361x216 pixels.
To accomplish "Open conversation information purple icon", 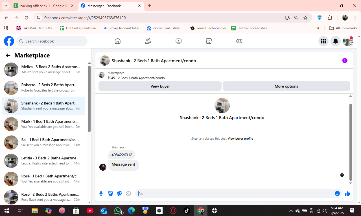I will pyautogui.click(x=345, y=61).
